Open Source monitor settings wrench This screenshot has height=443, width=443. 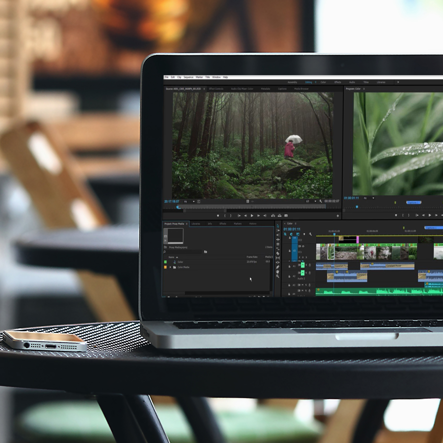click(x=321, y=201)
